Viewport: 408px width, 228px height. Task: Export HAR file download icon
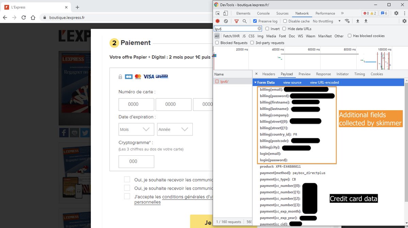pos(366,21)
